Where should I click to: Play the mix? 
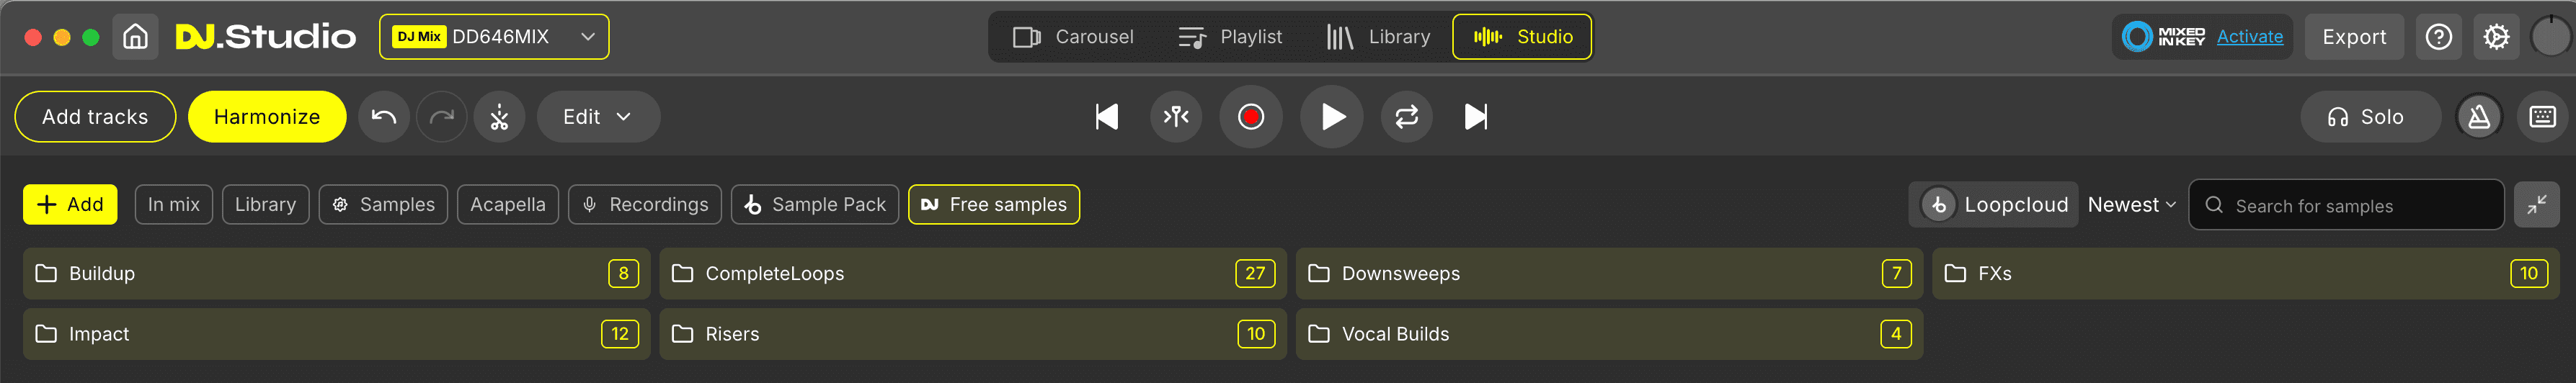tap(1331, 117)
